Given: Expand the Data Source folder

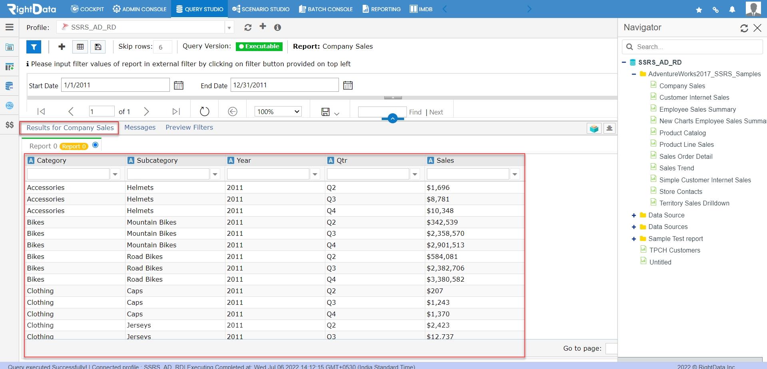Looking at the screenshot, I should (634, 215).
